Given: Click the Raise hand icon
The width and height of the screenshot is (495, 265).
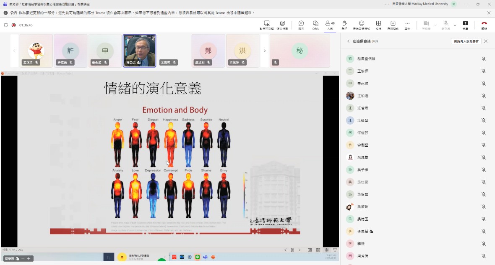Looking at the screenshot, I should tap(344, 24).
